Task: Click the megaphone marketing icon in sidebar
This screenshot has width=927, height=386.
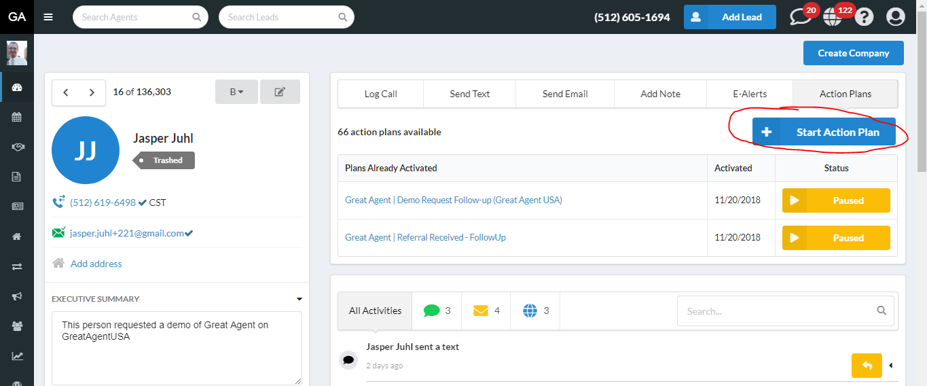Action: coord(17,296)
